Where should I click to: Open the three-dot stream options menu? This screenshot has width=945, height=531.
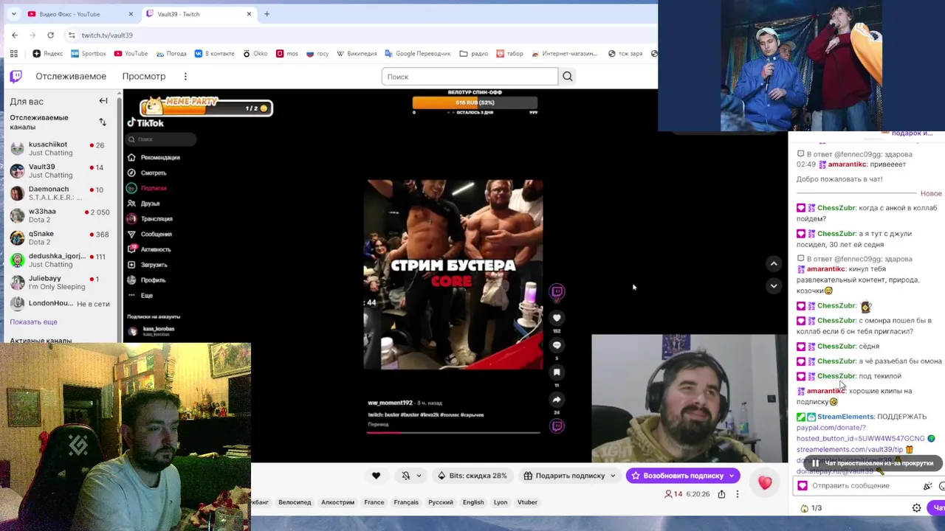(x=737, y=494)
